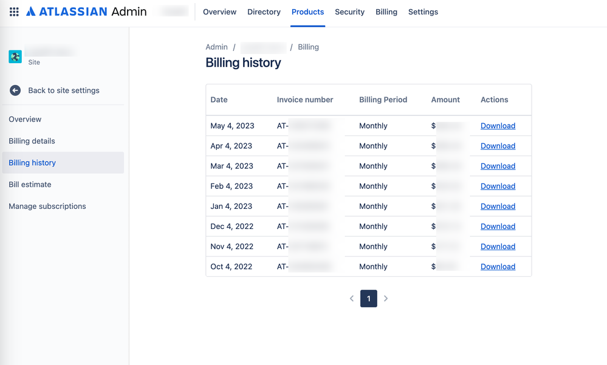Image resolution: width=607 pixels, height=365 pixels.
Task: Open the Overview top navigation tab
Action: click(219, 12)
